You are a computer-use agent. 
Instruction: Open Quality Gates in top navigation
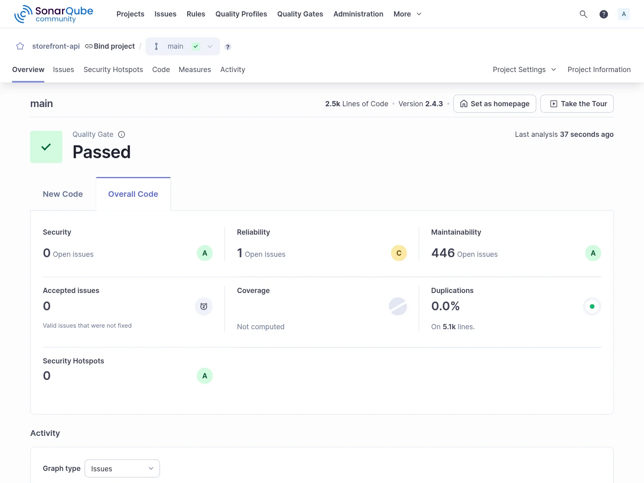[x=300, y=14]
